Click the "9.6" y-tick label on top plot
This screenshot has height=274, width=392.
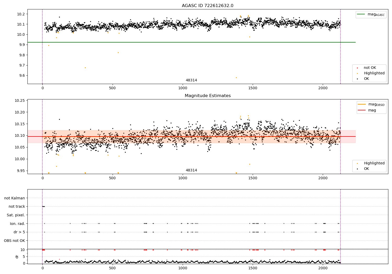(x=22, y=76)
